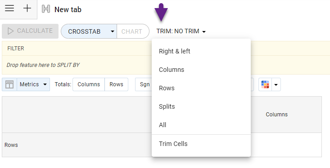Toggle Rows totals
This screenshot has height=168, width=330.
pyautogui.click(x=116, y=84)
